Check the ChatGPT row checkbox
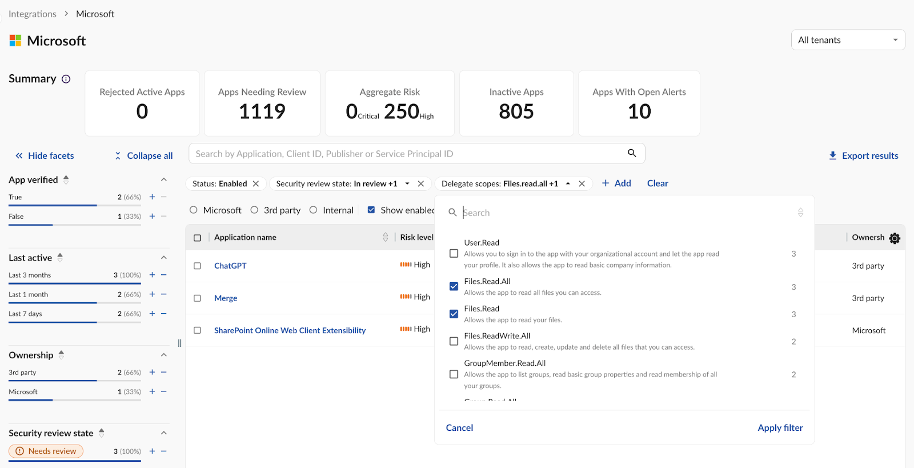 198,266
